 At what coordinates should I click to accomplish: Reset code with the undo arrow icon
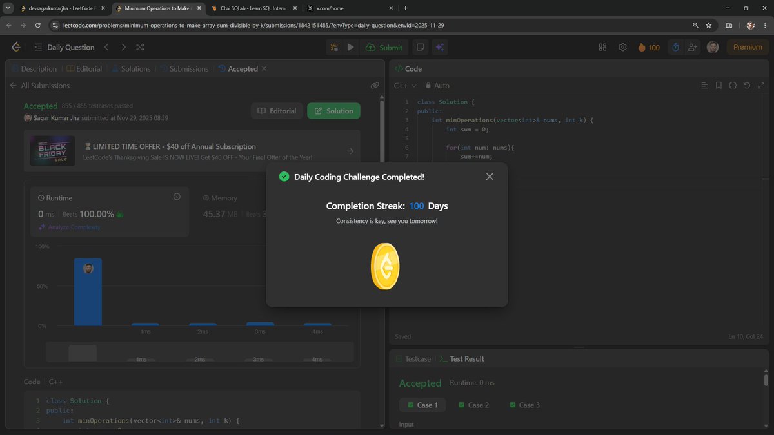tap(747, 85)
